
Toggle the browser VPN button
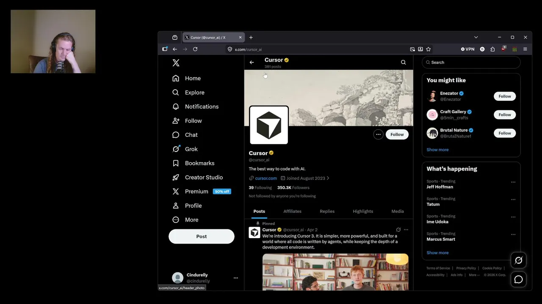[x=468, y=49]
